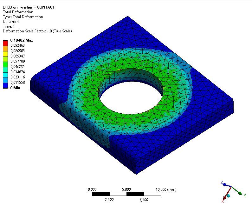Click the 0,057789 legend value
The image size is (252, 207).
(17, 61)
